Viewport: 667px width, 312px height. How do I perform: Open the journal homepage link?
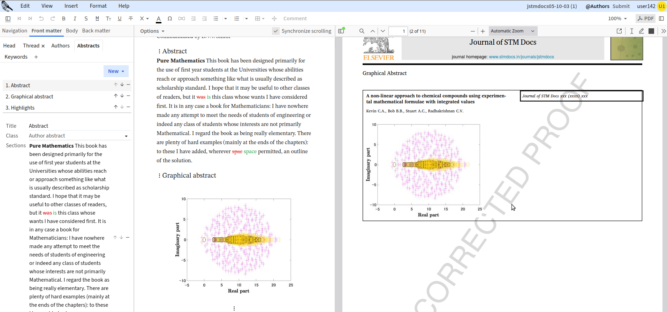[521, 57]
